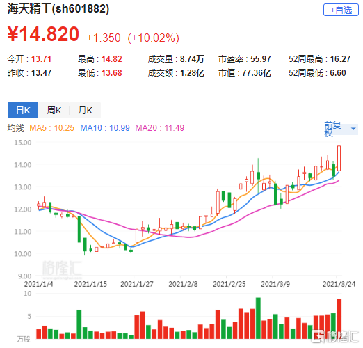Click price axis label 9.00
The height and width of the screenshot is (348, 363).
pos(24,276)
